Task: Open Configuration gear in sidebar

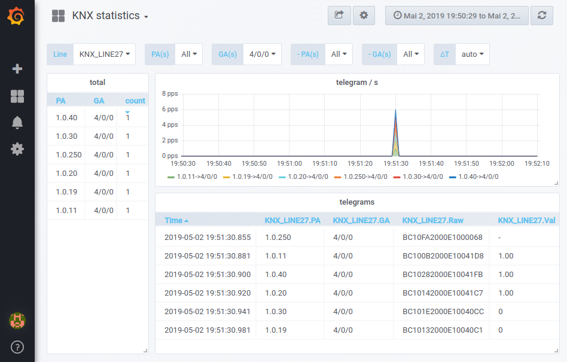Action: tap(17, 149)
